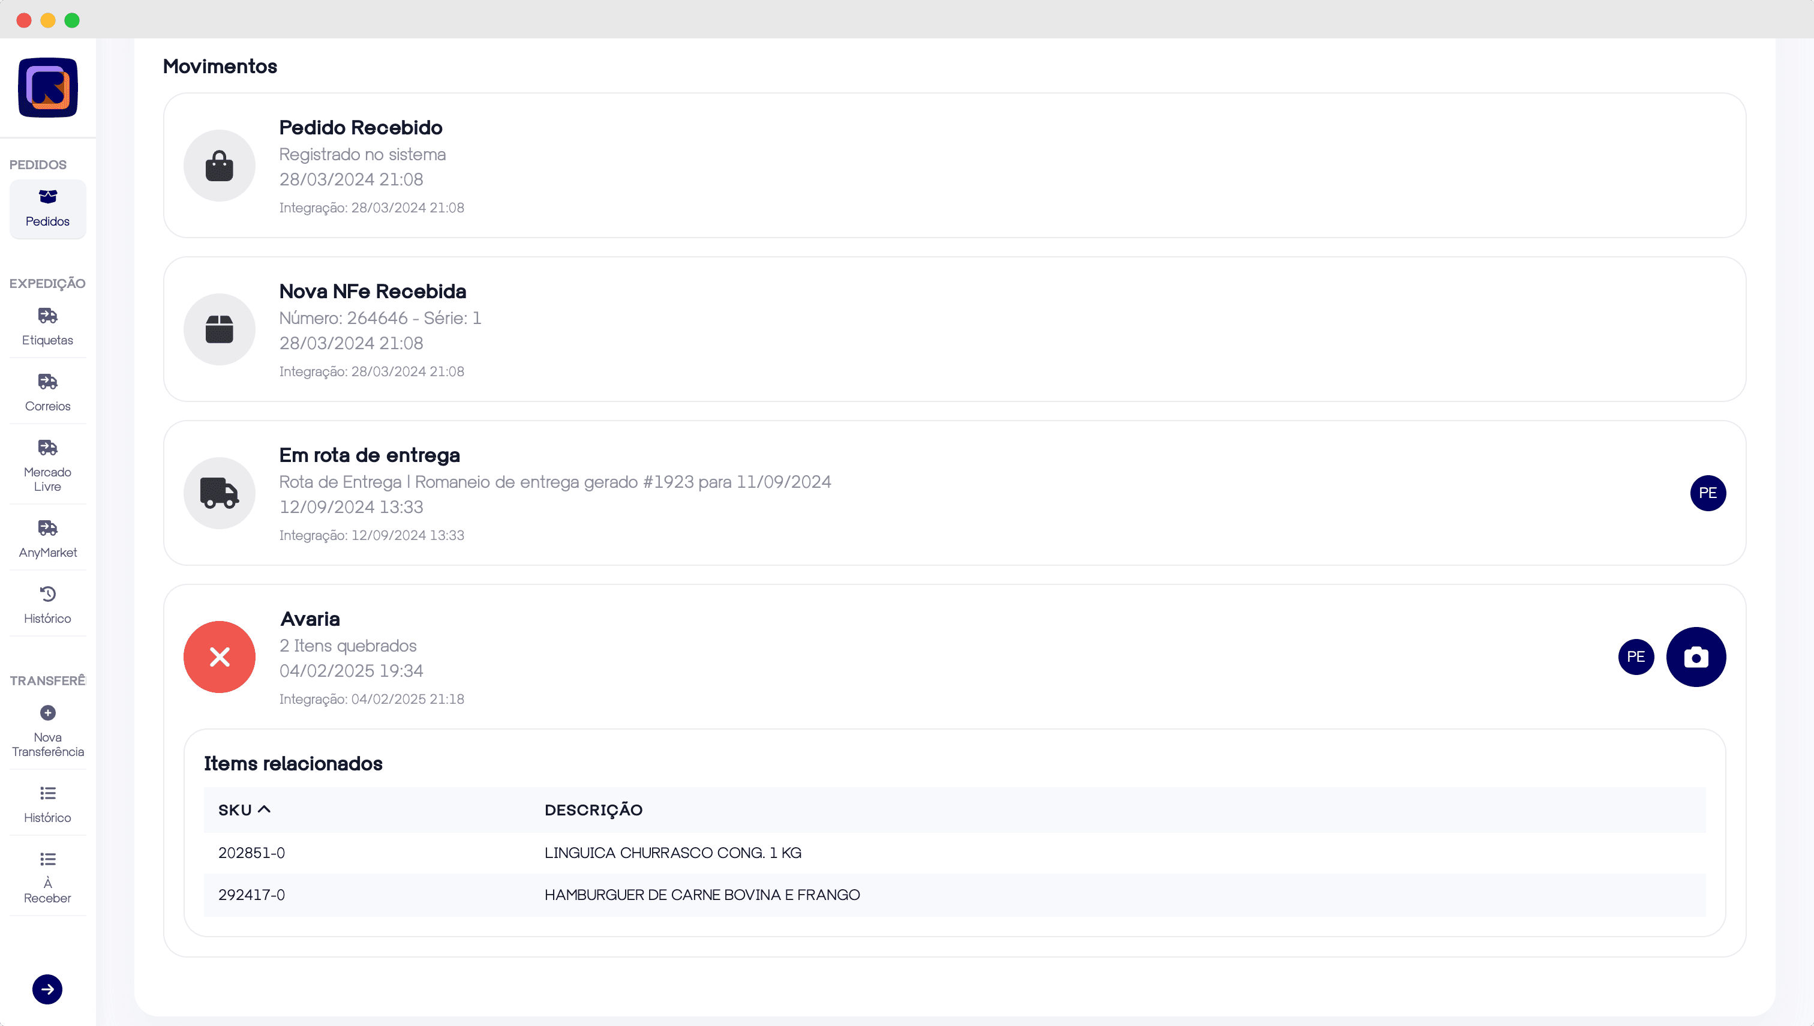Expand sidebar with arrow button

tap(47, 989)
